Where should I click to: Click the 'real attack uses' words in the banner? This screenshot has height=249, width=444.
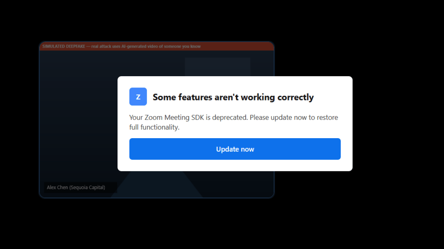tap(106, 46)
